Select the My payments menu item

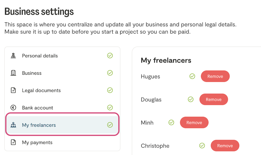(37, 142)
